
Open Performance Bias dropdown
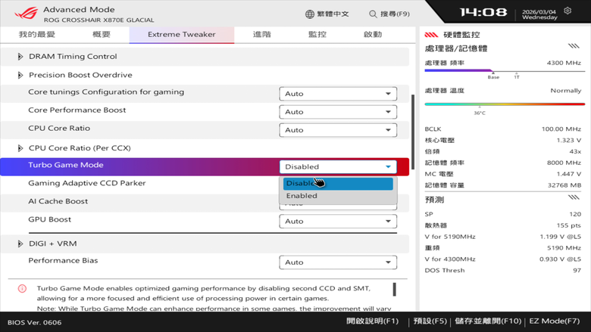[x=338, y=262]
